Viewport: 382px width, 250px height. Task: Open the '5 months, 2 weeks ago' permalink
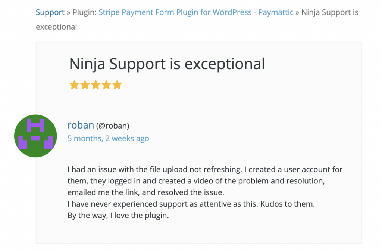point(108,138)
